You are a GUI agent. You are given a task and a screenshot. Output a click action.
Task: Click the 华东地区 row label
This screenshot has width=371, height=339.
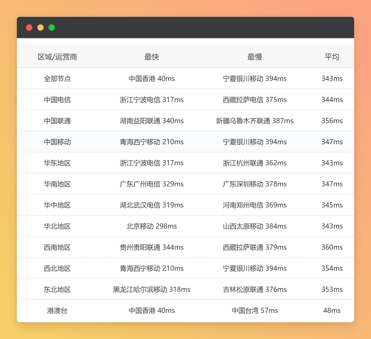coord(57,163)
